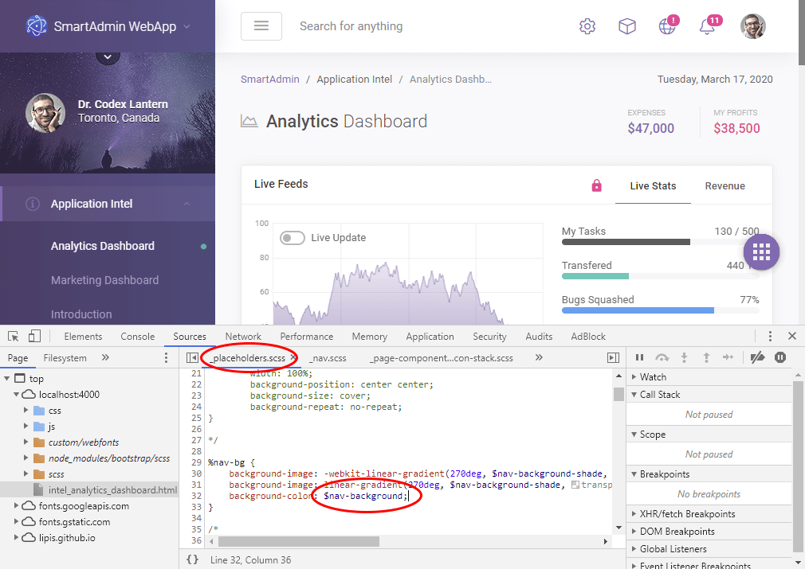Select the Revenue tab in Live Feeds

[724, 186]
